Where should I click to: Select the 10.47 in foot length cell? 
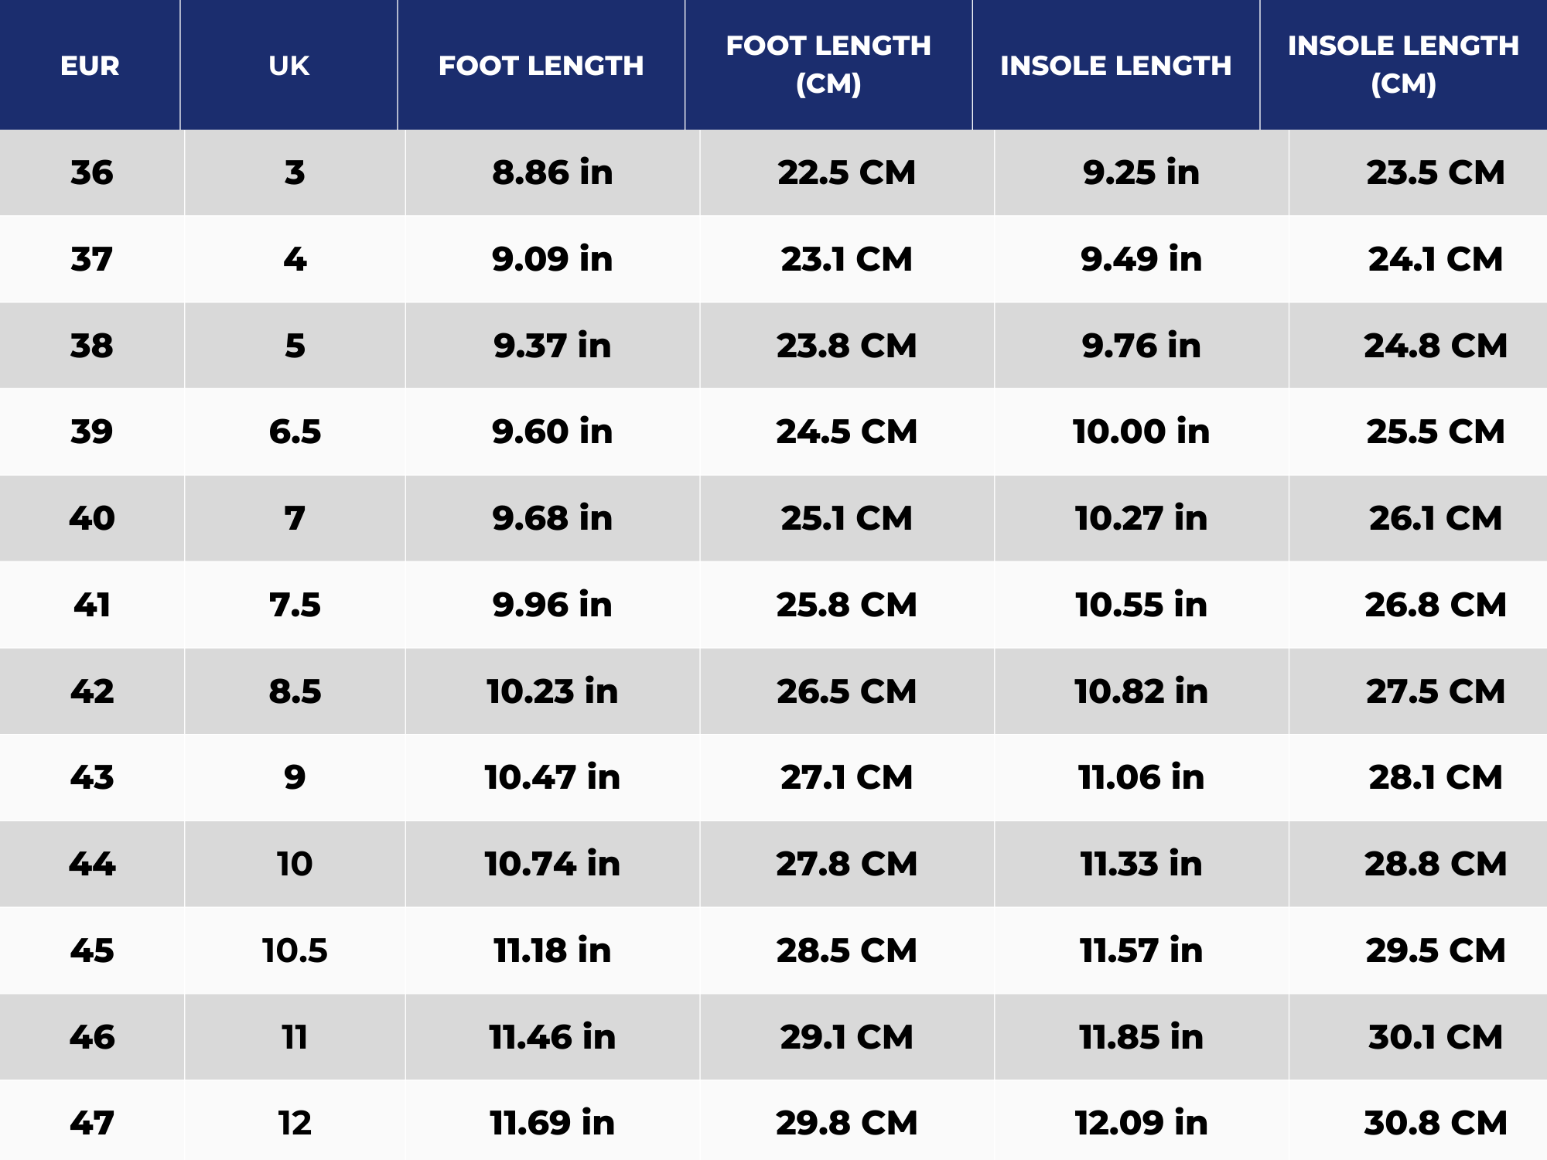(552, 777)
